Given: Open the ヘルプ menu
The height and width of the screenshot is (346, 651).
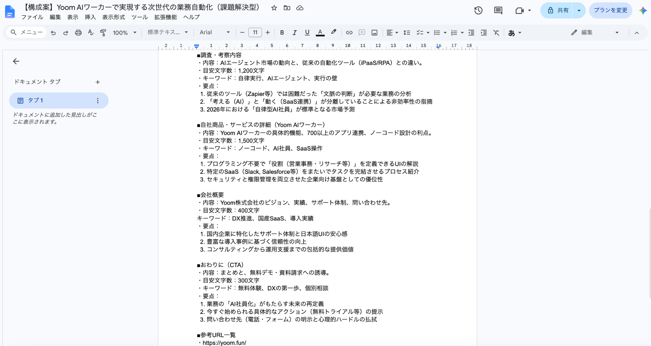Looking at the screenshot, I should pos(191,17).
